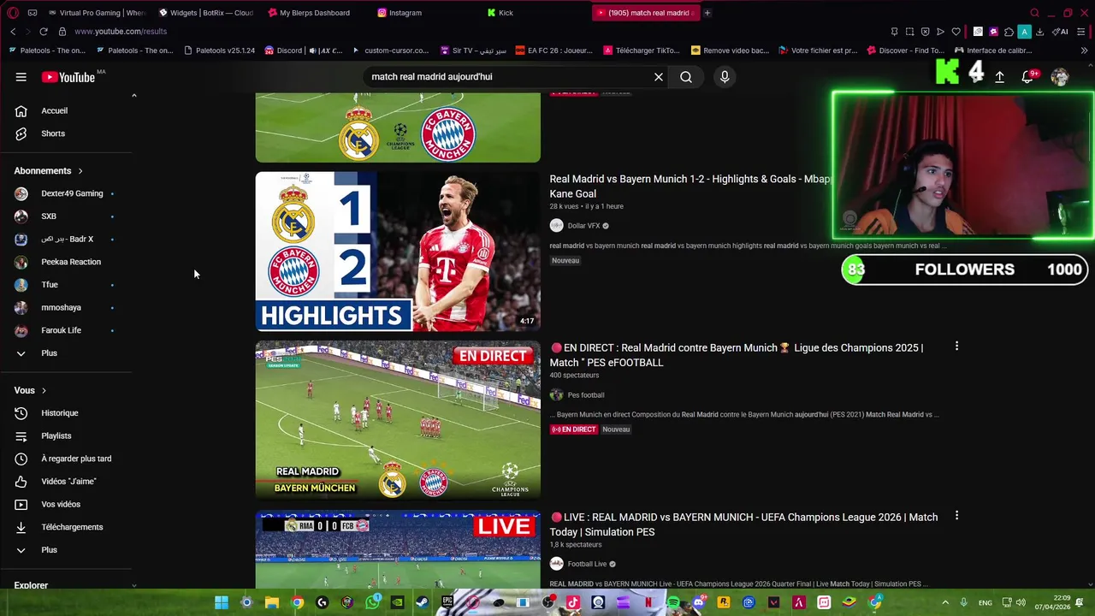Click the magnifier search button
Image resolution: width=1095 pixels, height=616 pixels.
686,77
